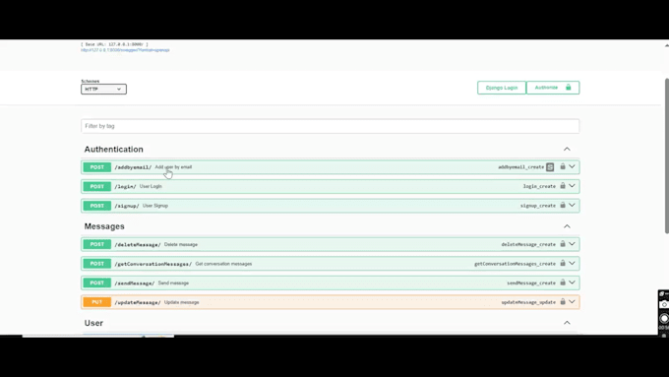This screenshot has height=377, width=669.
Task: Click the lock icon on the /addbyemail/ row
Action: [x=563, y=167]
